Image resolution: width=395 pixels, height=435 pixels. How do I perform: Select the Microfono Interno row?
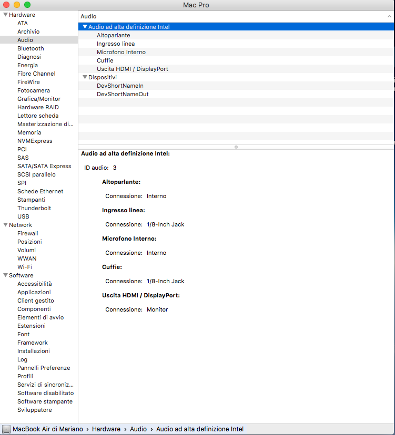pos(121,52)
